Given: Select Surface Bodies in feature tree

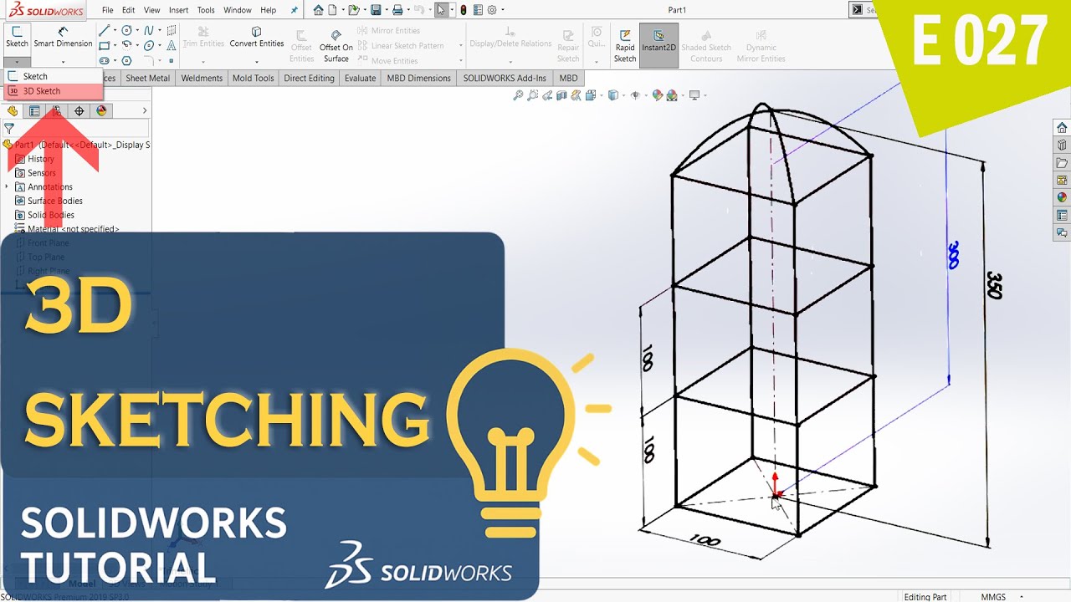Looking at the screenshot, I should click(x=54, y=201).
